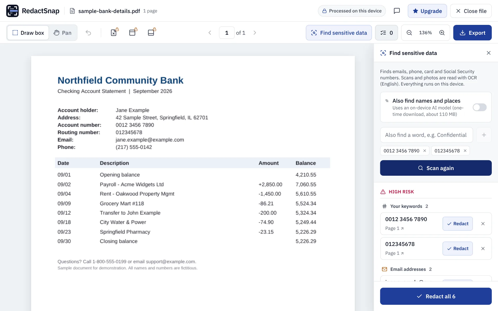Switch to the Pan tool
498x311 pixels.
[63, 33]
